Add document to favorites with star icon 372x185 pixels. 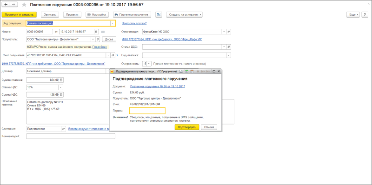coord(24,5)
